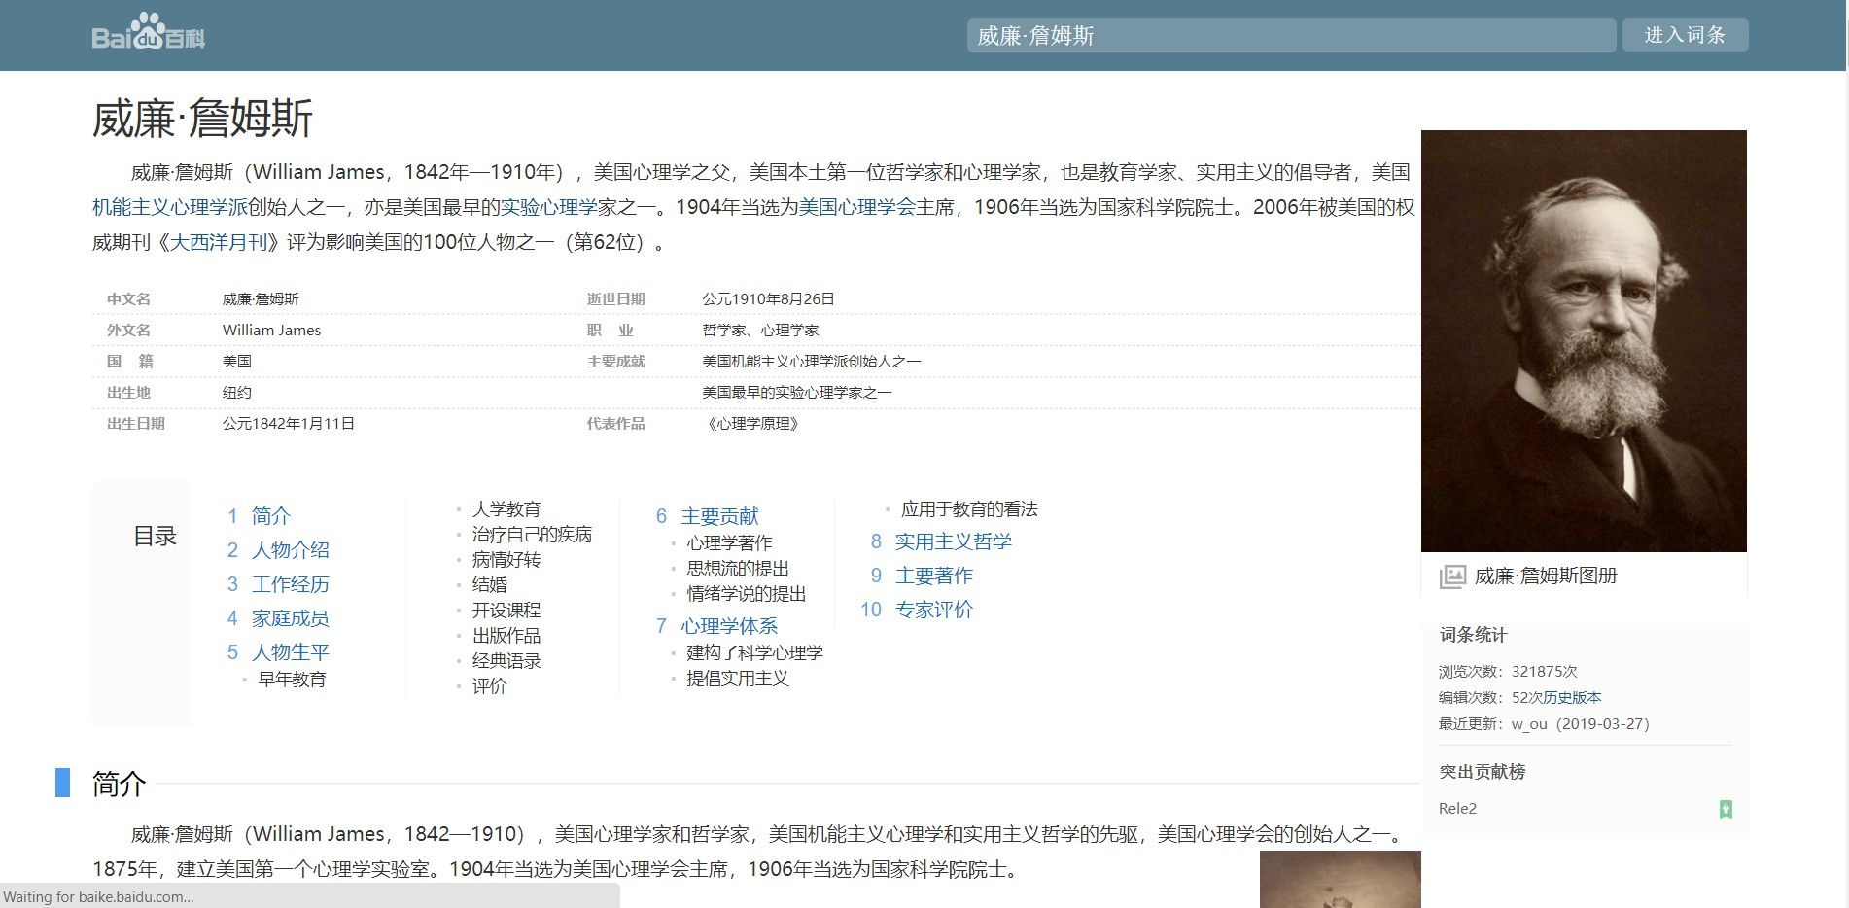This screenshot has width=1849, height=908.
Task: Click the green badge beside Rele2
Action: coord(1726,809)
